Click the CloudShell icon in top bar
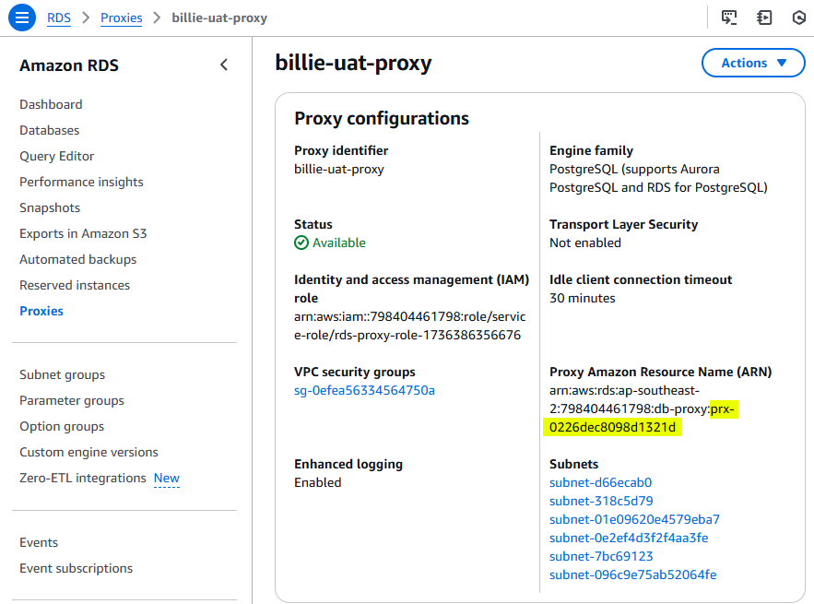The width and height of the screenshot is (814, 604). click(729, 18)
